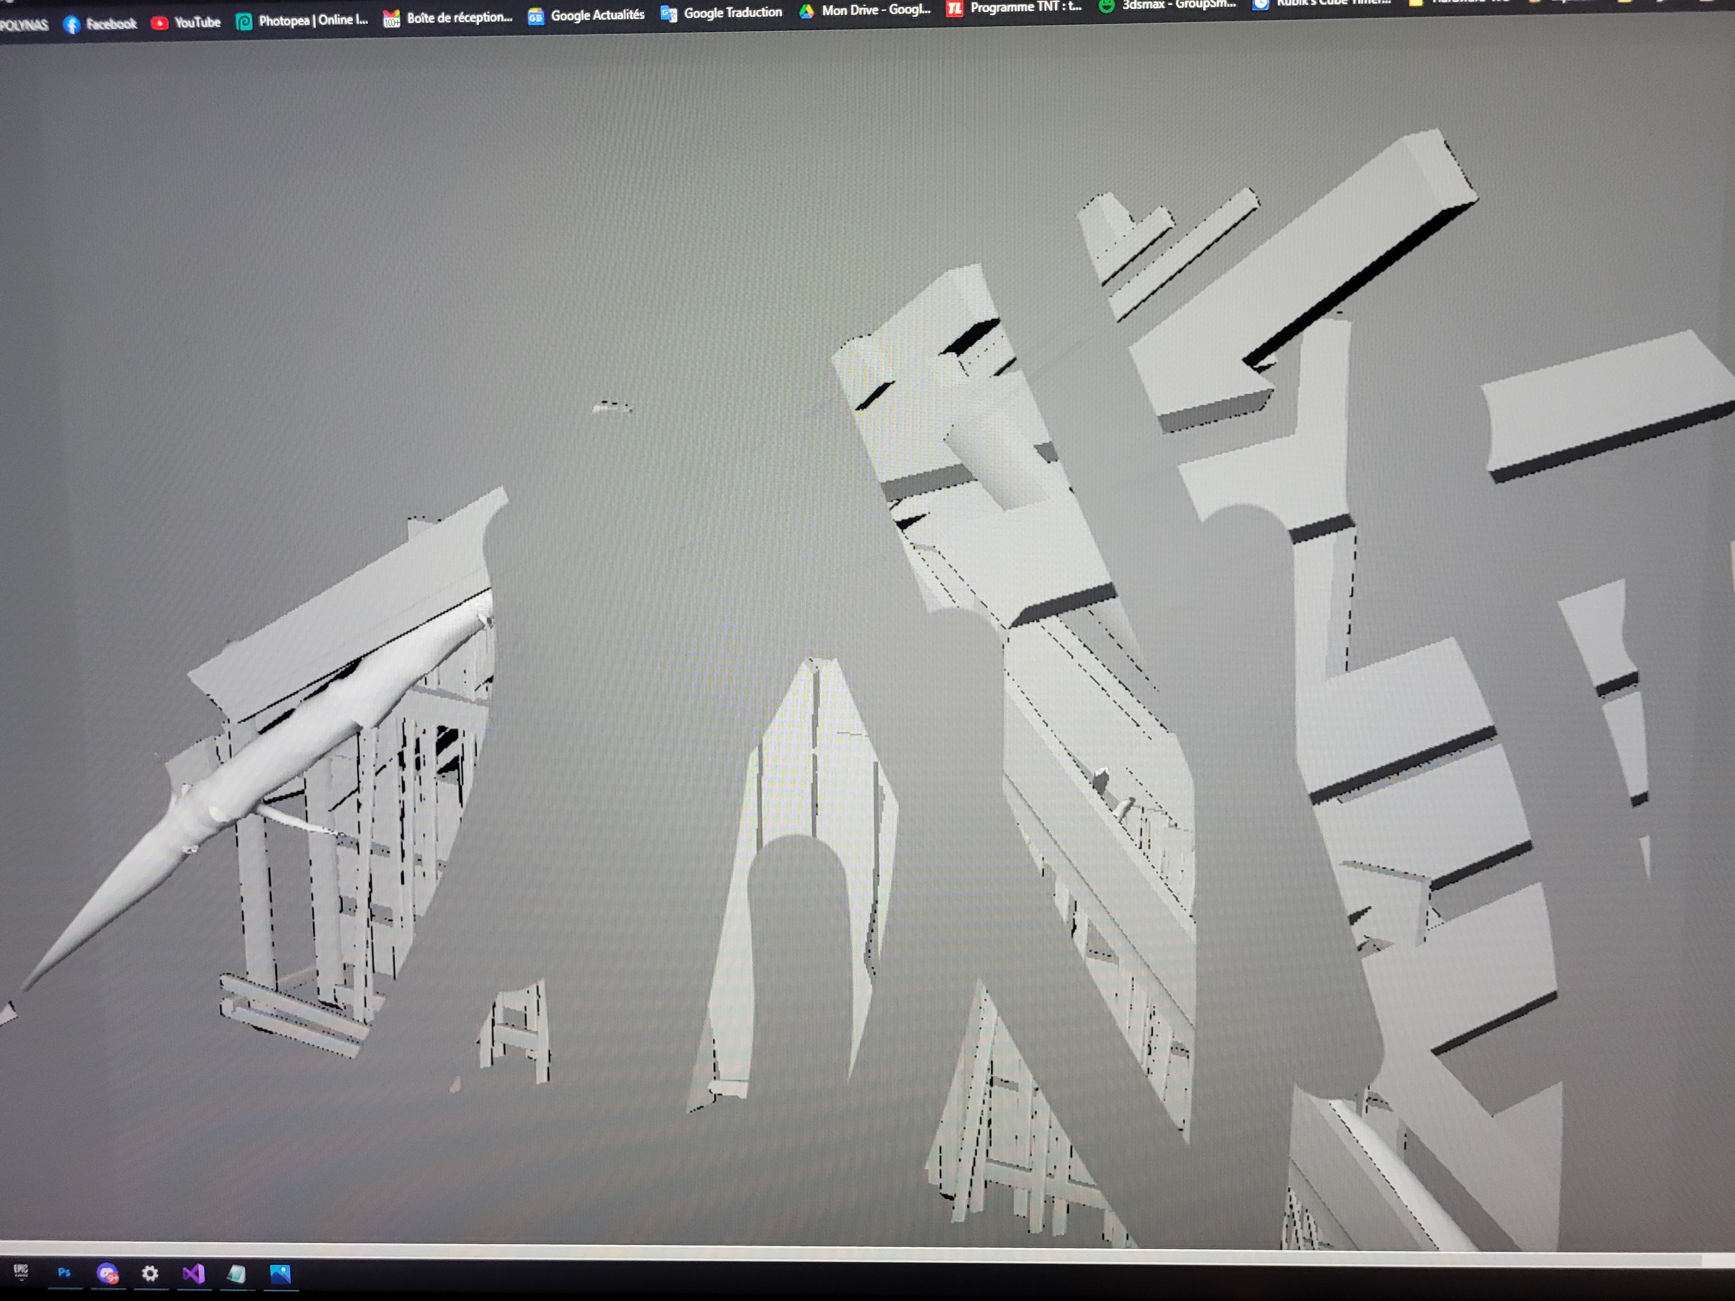
Task: Open Discord with notification badge in taskbar
Action: [x=108, y=1273]
